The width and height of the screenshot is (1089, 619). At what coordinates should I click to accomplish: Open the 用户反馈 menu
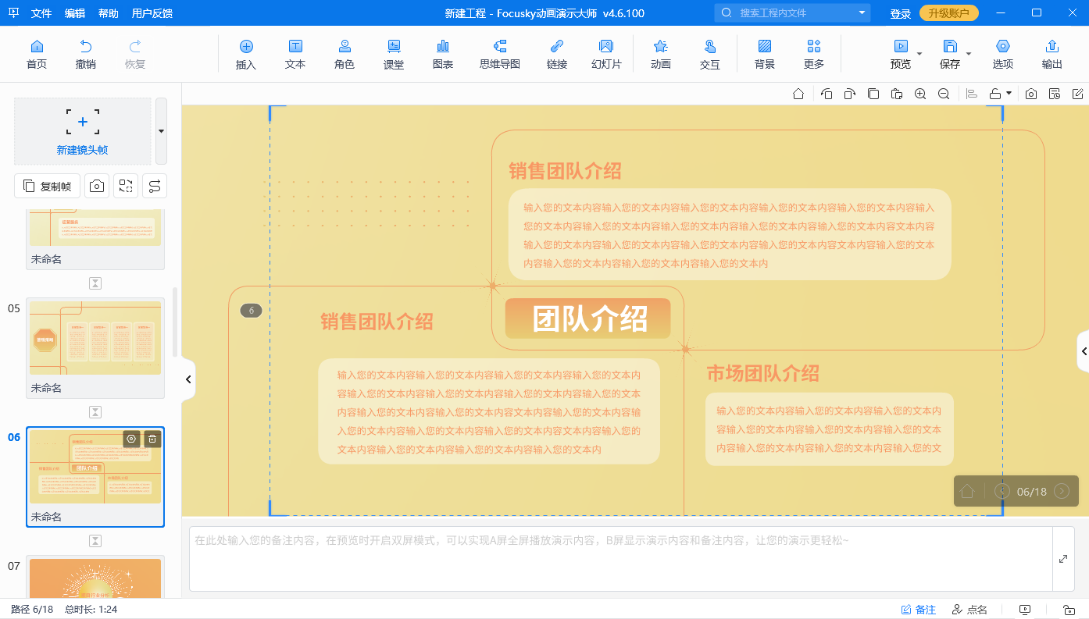click(x=152, y=13)
